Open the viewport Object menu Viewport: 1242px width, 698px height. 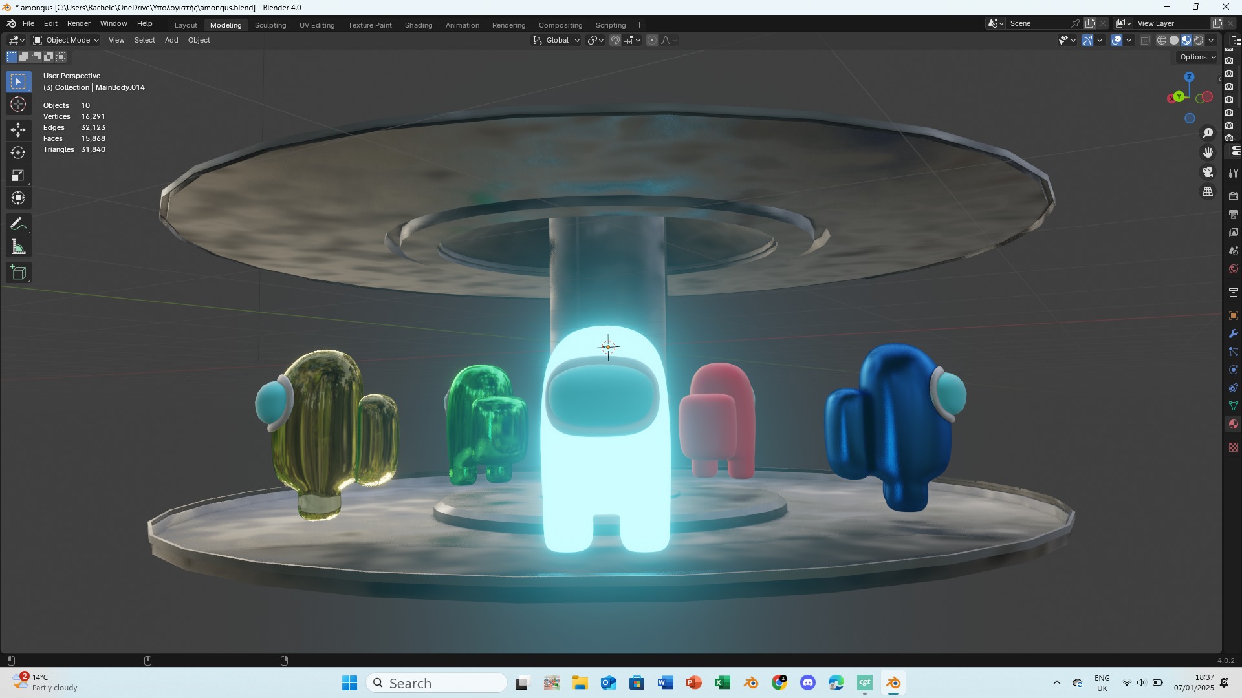click(199, 40)
